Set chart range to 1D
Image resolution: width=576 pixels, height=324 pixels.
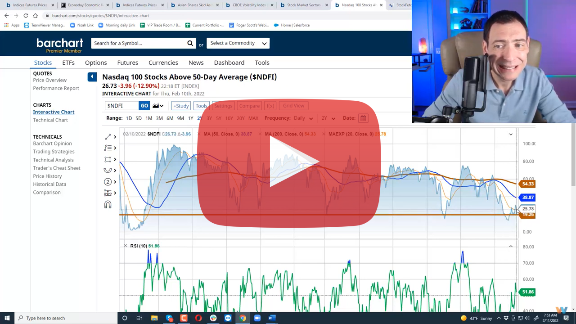coord(129,118)
